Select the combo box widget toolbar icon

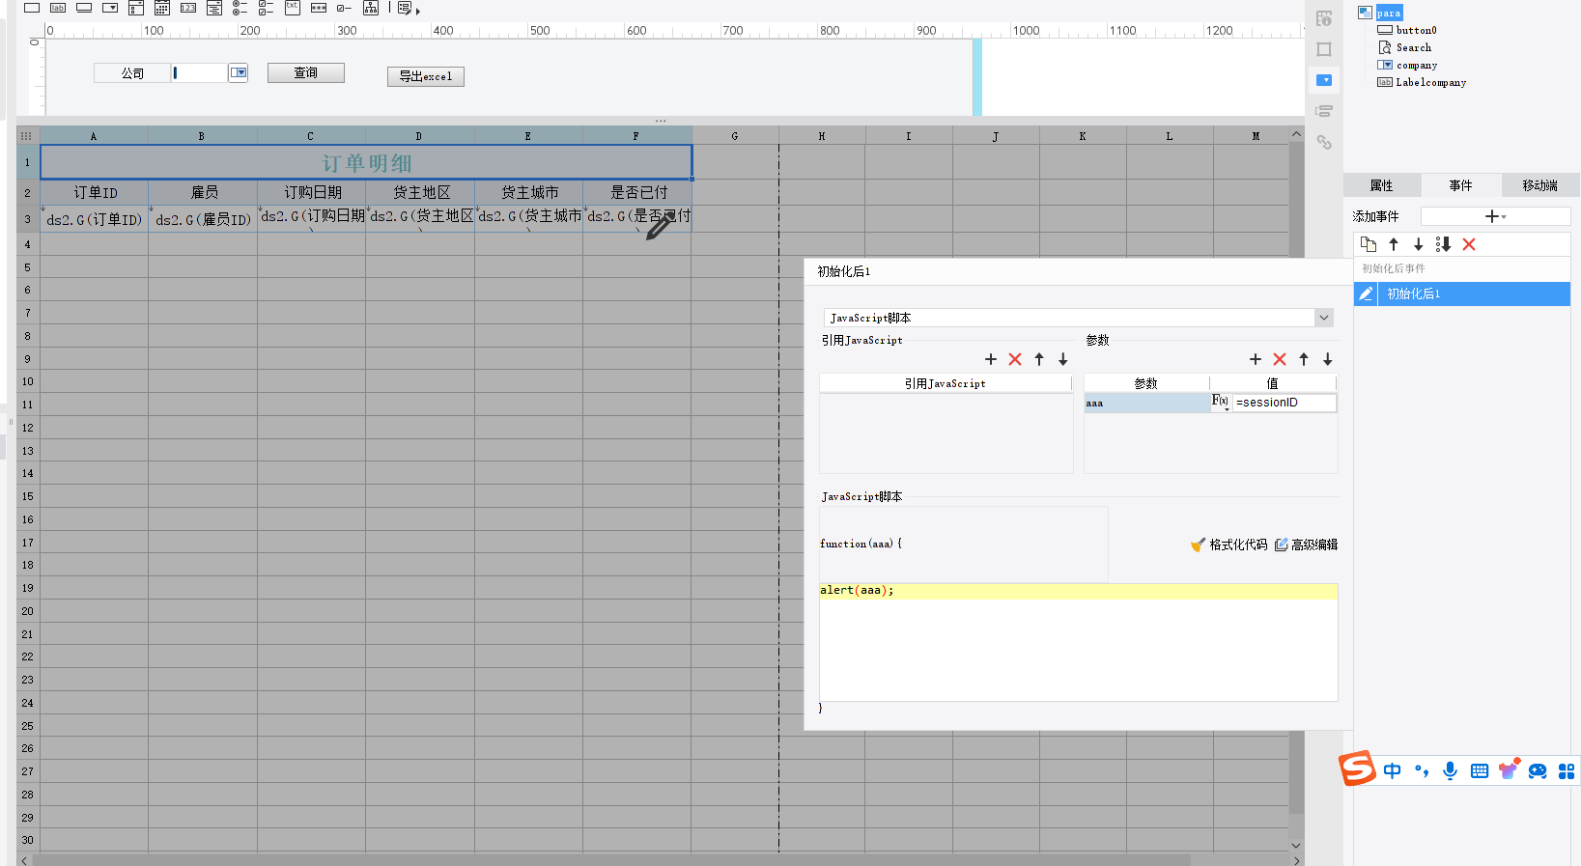tap(110, 8)
